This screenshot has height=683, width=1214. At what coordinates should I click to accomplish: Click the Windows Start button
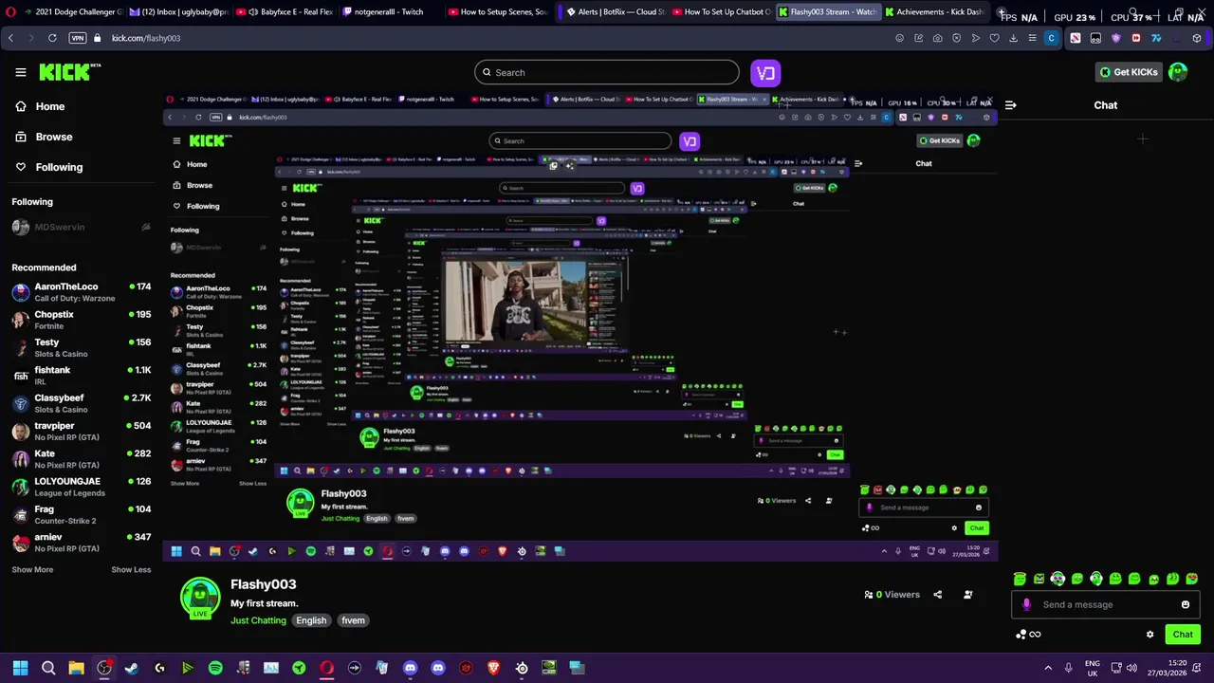pos(20,668)
